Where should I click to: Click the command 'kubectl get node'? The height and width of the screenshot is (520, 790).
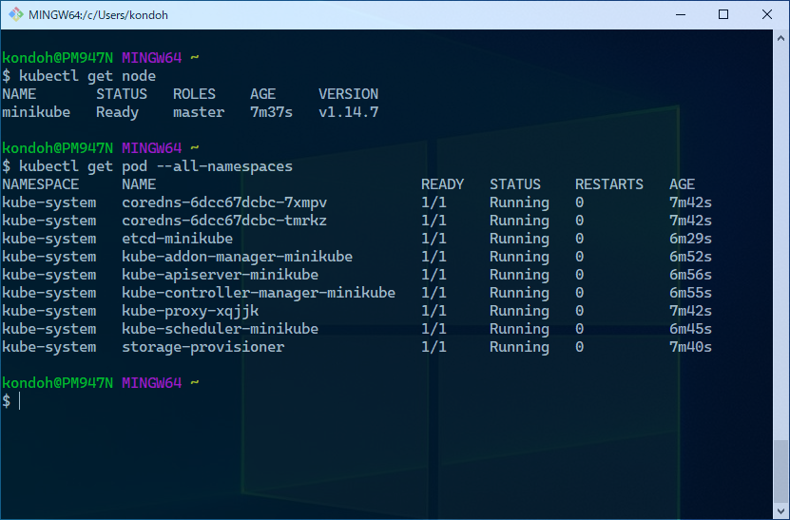click(87, 76)
